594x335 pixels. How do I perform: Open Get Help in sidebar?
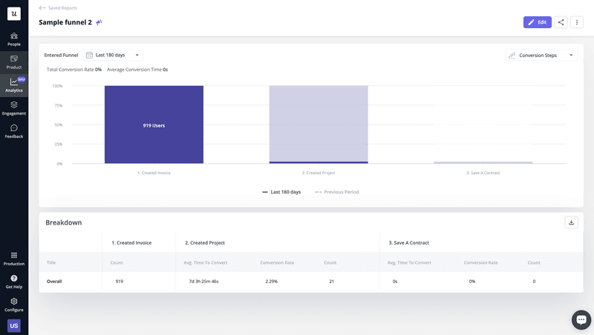pyautogui.click(x=14, y=282)
